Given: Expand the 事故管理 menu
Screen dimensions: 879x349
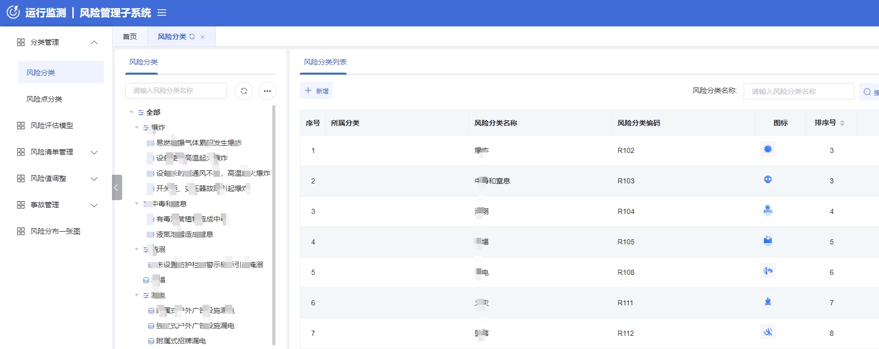Looking at the screenshot, I should tap(94, 205).
